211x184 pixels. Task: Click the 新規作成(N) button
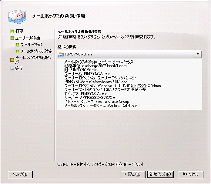click(160, 174)
